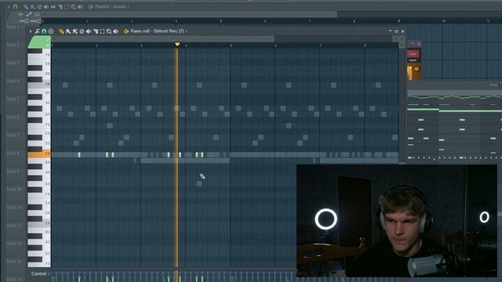This screenshot has height=282, width=502.
Task: Select the Playlist Draw tool
Action: pyautogui.click(x=26, y=7)
